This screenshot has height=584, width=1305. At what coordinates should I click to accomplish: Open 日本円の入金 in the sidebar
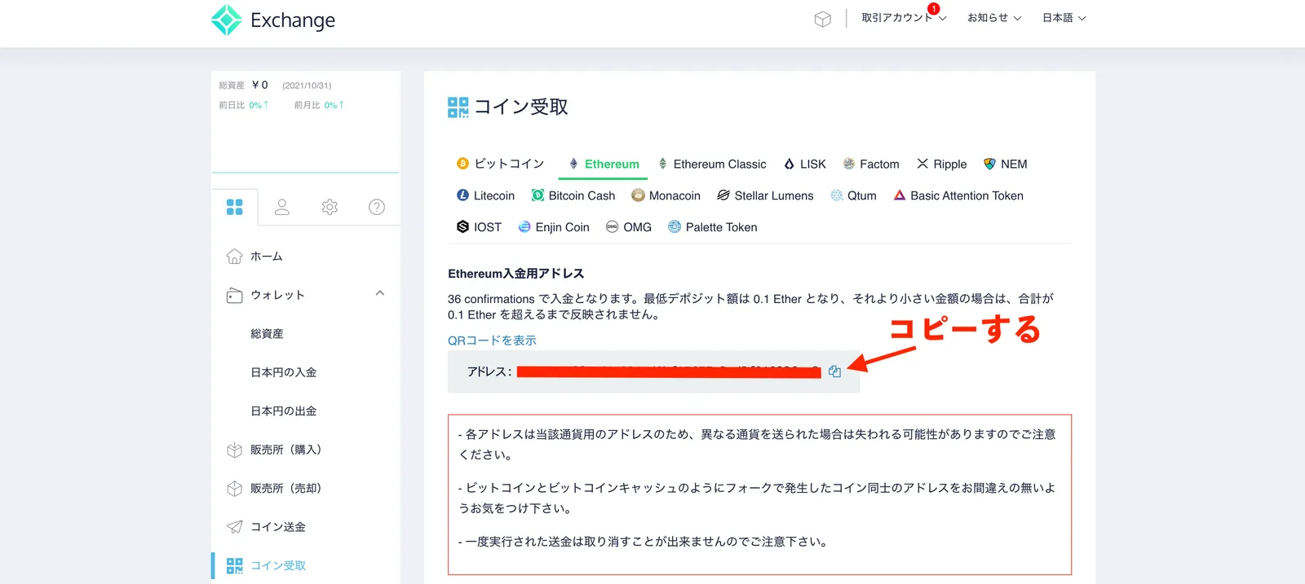(x=283, y=372)
